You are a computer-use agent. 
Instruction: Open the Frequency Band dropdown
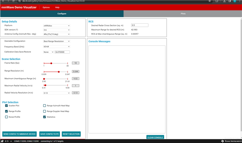pos(56,46)
